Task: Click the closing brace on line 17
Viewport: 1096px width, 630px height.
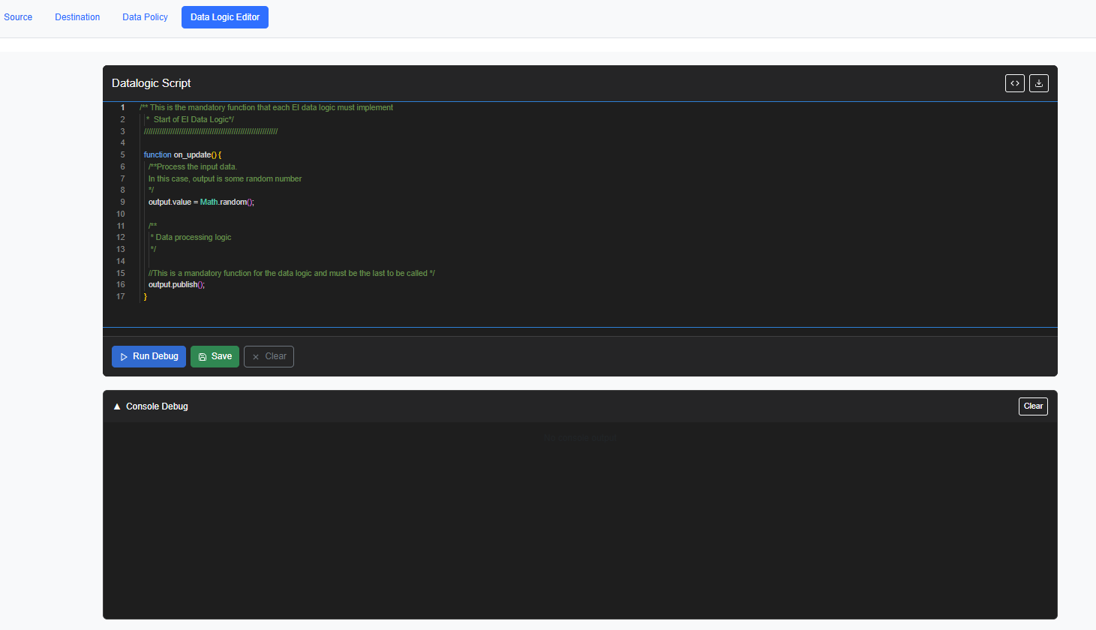Action: [x=146, y=297]
